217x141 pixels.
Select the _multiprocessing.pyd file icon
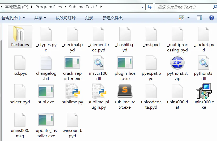click(x=177, y=34)
